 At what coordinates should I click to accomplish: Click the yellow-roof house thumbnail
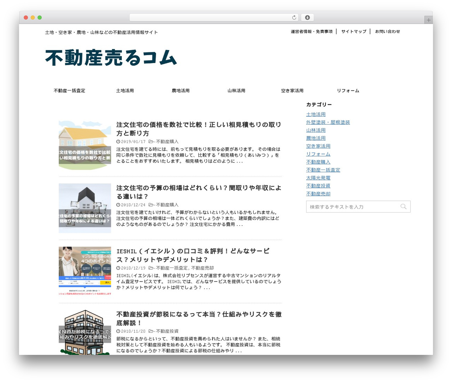click(85, 145)
